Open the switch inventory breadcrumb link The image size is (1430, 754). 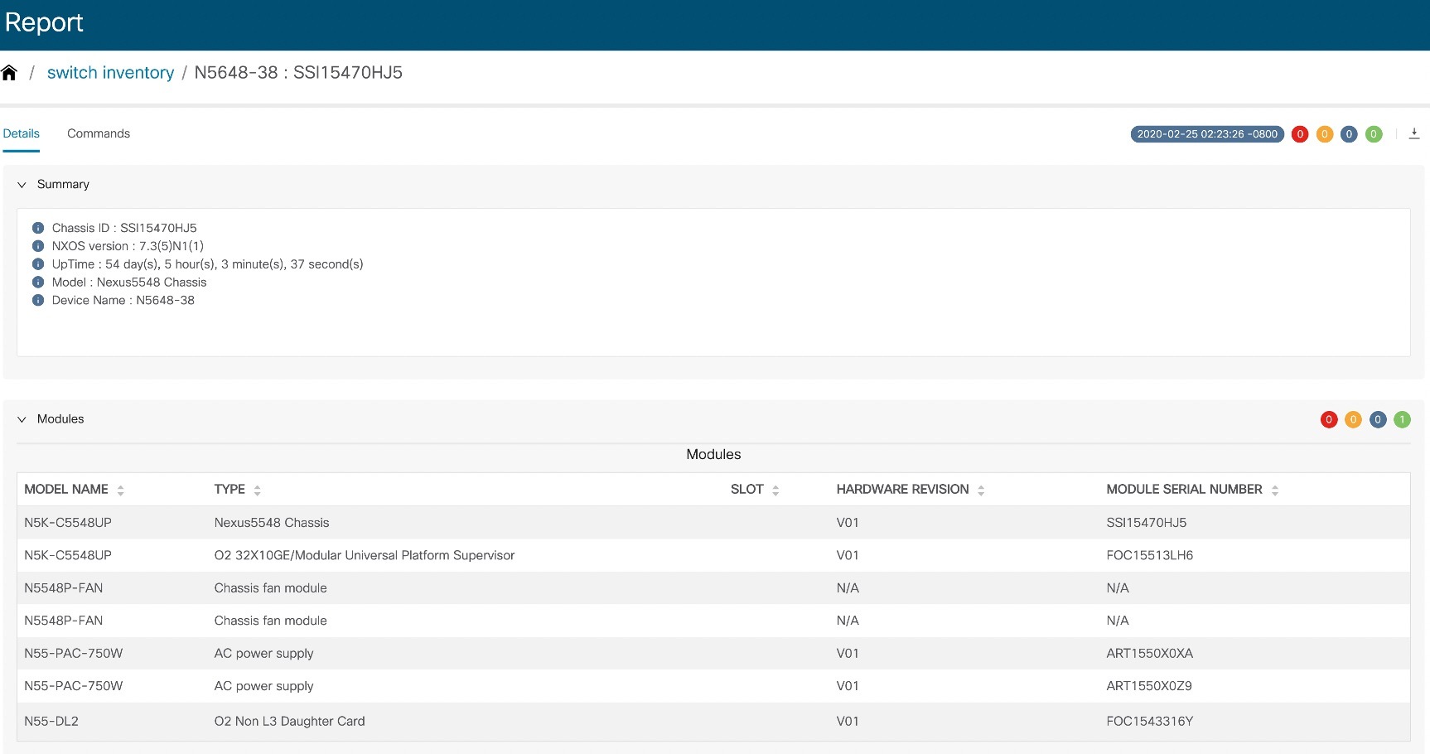[110, 72]
